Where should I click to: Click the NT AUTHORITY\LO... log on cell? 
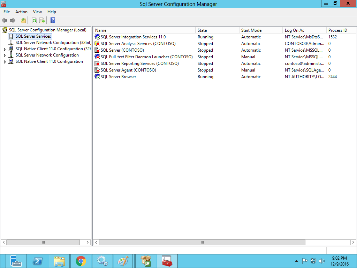point(304,76)
